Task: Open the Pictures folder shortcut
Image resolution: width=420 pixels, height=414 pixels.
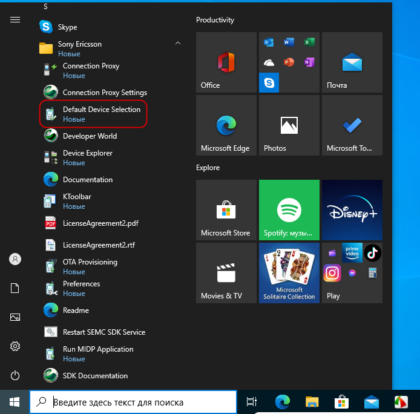Action: [x=15, y=317]
